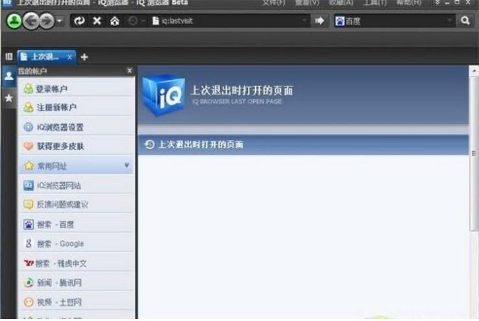Screen dimensions: 479x321
Task: Click the magnifier search button
Action: pos(465,21)
